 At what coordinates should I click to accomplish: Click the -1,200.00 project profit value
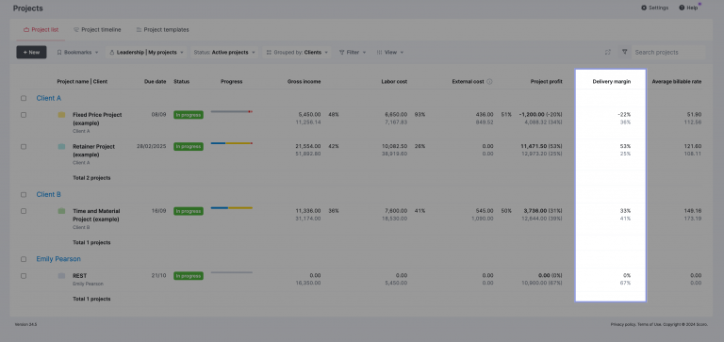coord(532,114)
